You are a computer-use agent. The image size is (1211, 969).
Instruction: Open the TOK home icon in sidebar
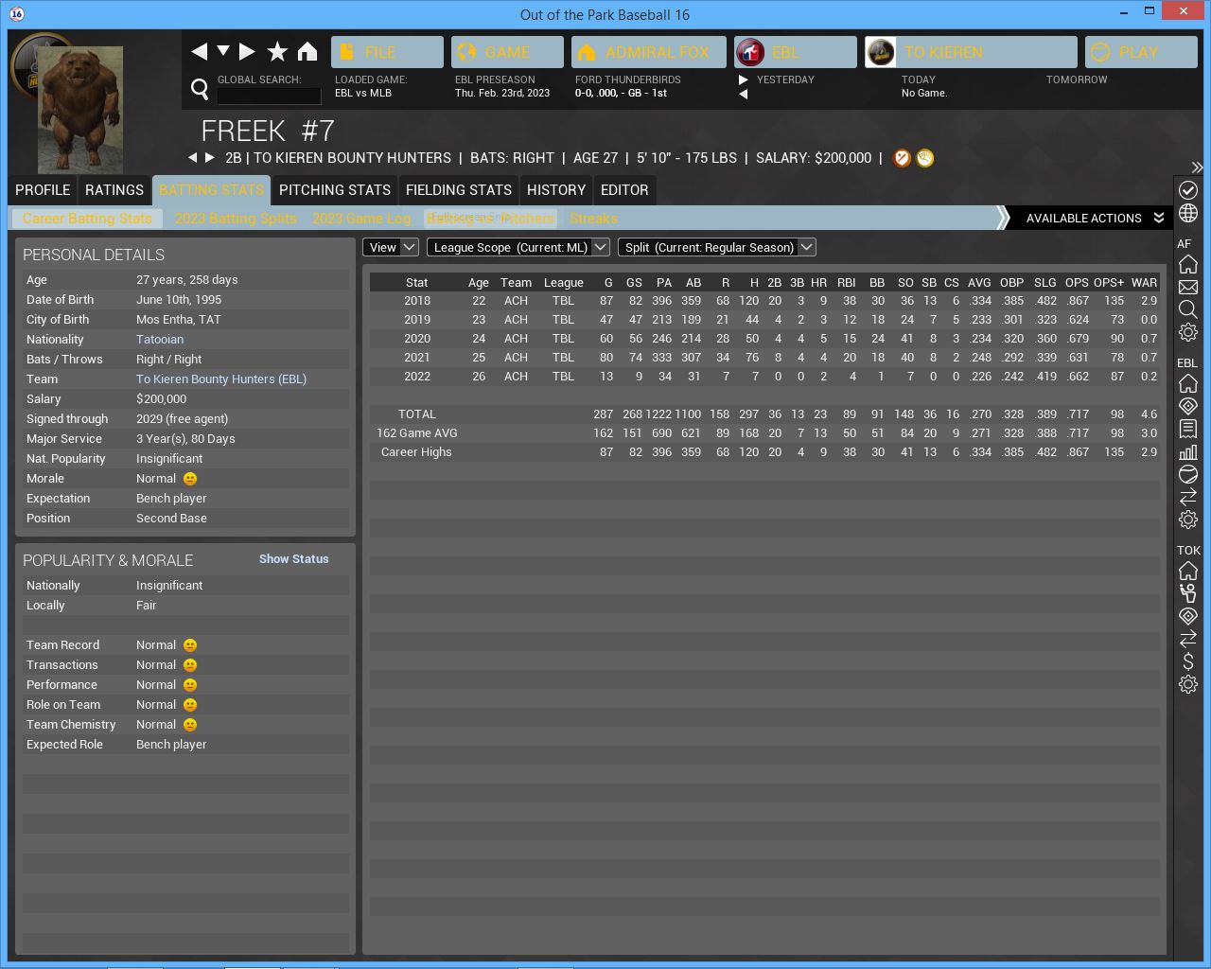(1188, 571)
